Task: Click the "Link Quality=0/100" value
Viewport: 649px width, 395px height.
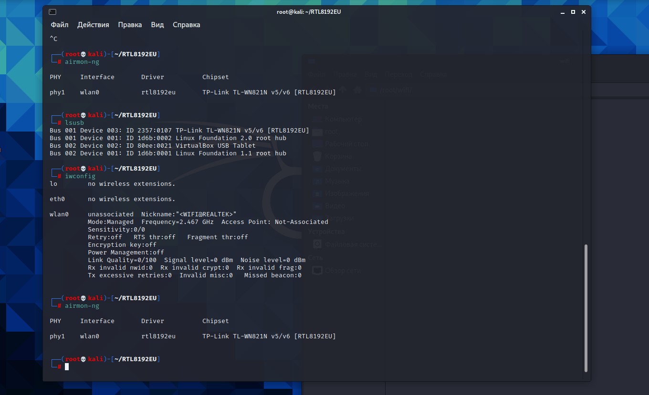Action: [x=122, y=260]
